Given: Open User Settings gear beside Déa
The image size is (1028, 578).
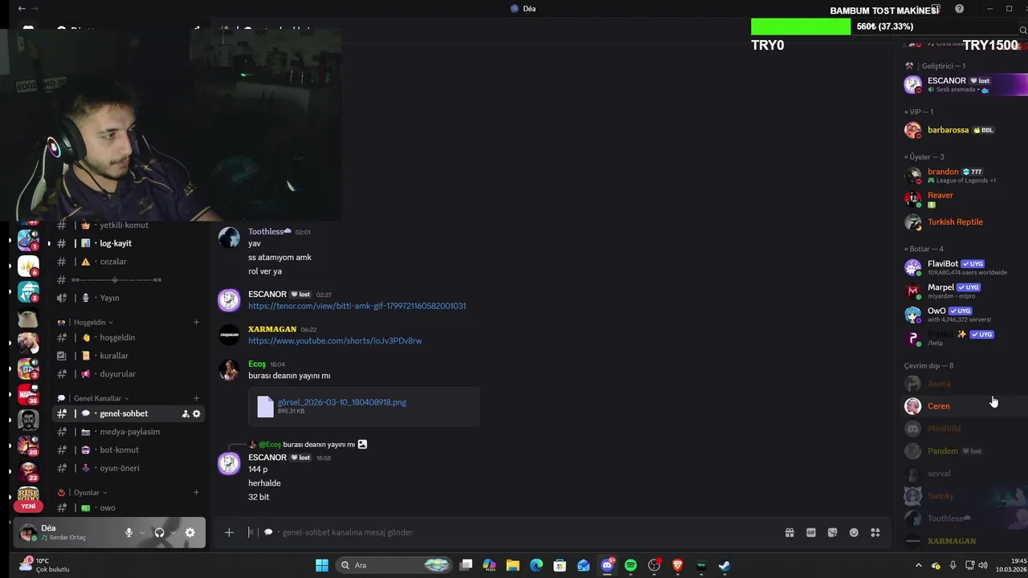Looking at the screenshot, I should [190, 532].
